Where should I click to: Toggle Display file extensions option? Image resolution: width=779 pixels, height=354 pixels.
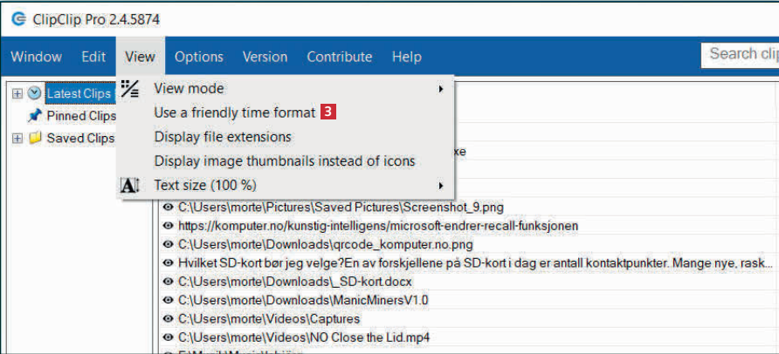(x=286, y=137)
